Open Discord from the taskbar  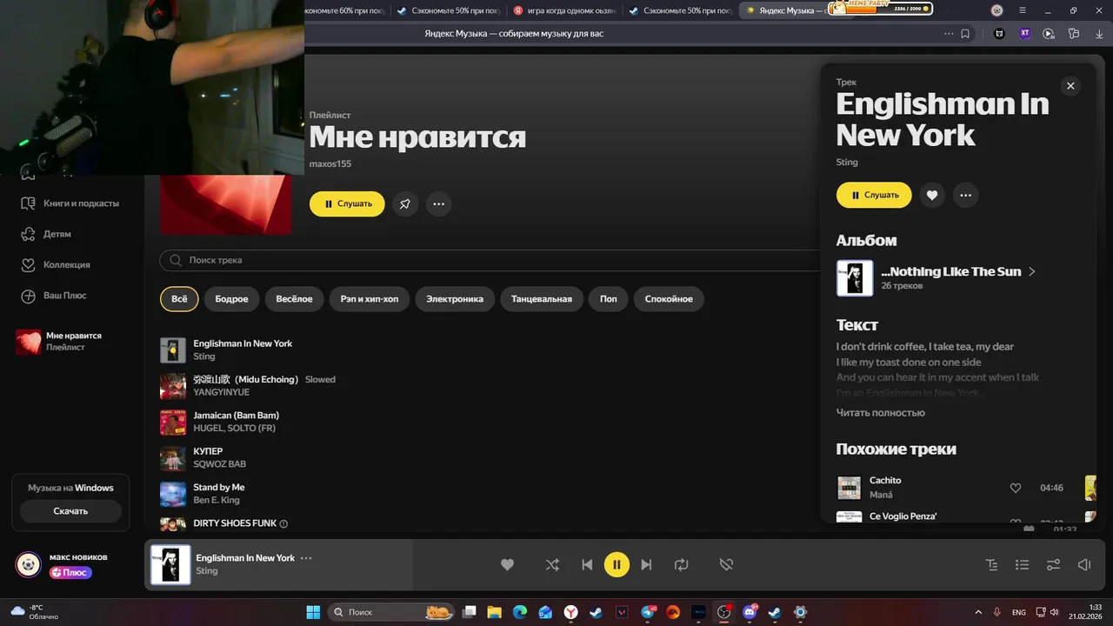[749, 612]
